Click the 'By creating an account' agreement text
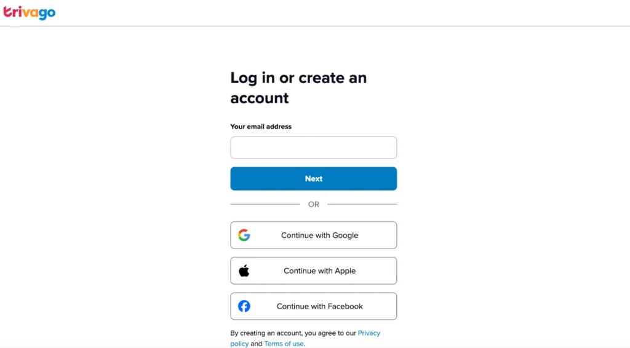630x348 pixels. pyautogui.click(x=293, y=333)
